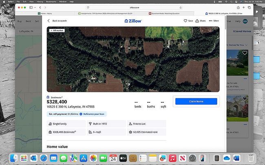Reload the page using the refresh icon
This screenshot has width=265, height=165.
coord(181,8)
